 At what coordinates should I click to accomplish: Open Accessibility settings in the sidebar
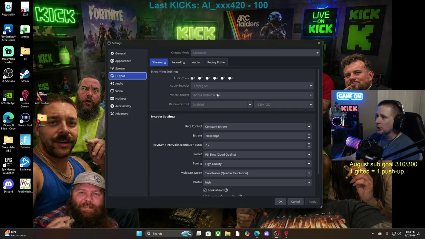pos(127,106)
